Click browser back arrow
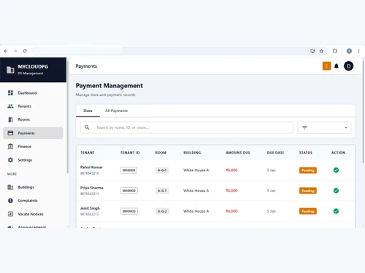 [x=6, y=51]
